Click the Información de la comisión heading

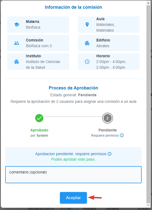(73, 7)
